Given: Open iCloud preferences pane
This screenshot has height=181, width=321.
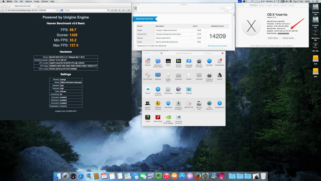Looking at the screenshot, I should [x=148, y=90].
